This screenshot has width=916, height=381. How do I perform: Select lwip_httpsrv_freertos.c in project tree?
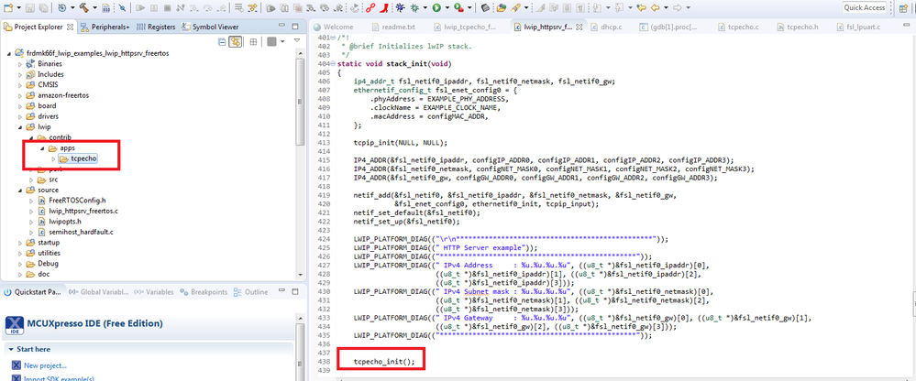point(83,211)
